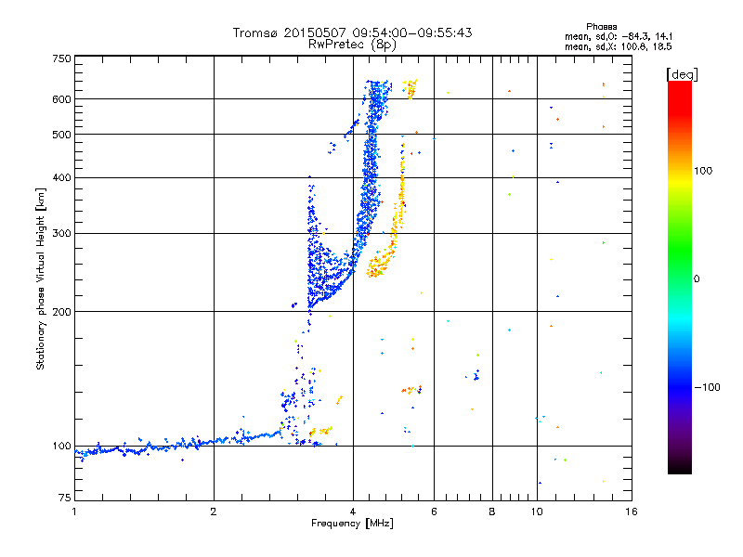Screen dimensions: 743x557
Task: Click y-axis tick label 500
Action: 61,135
